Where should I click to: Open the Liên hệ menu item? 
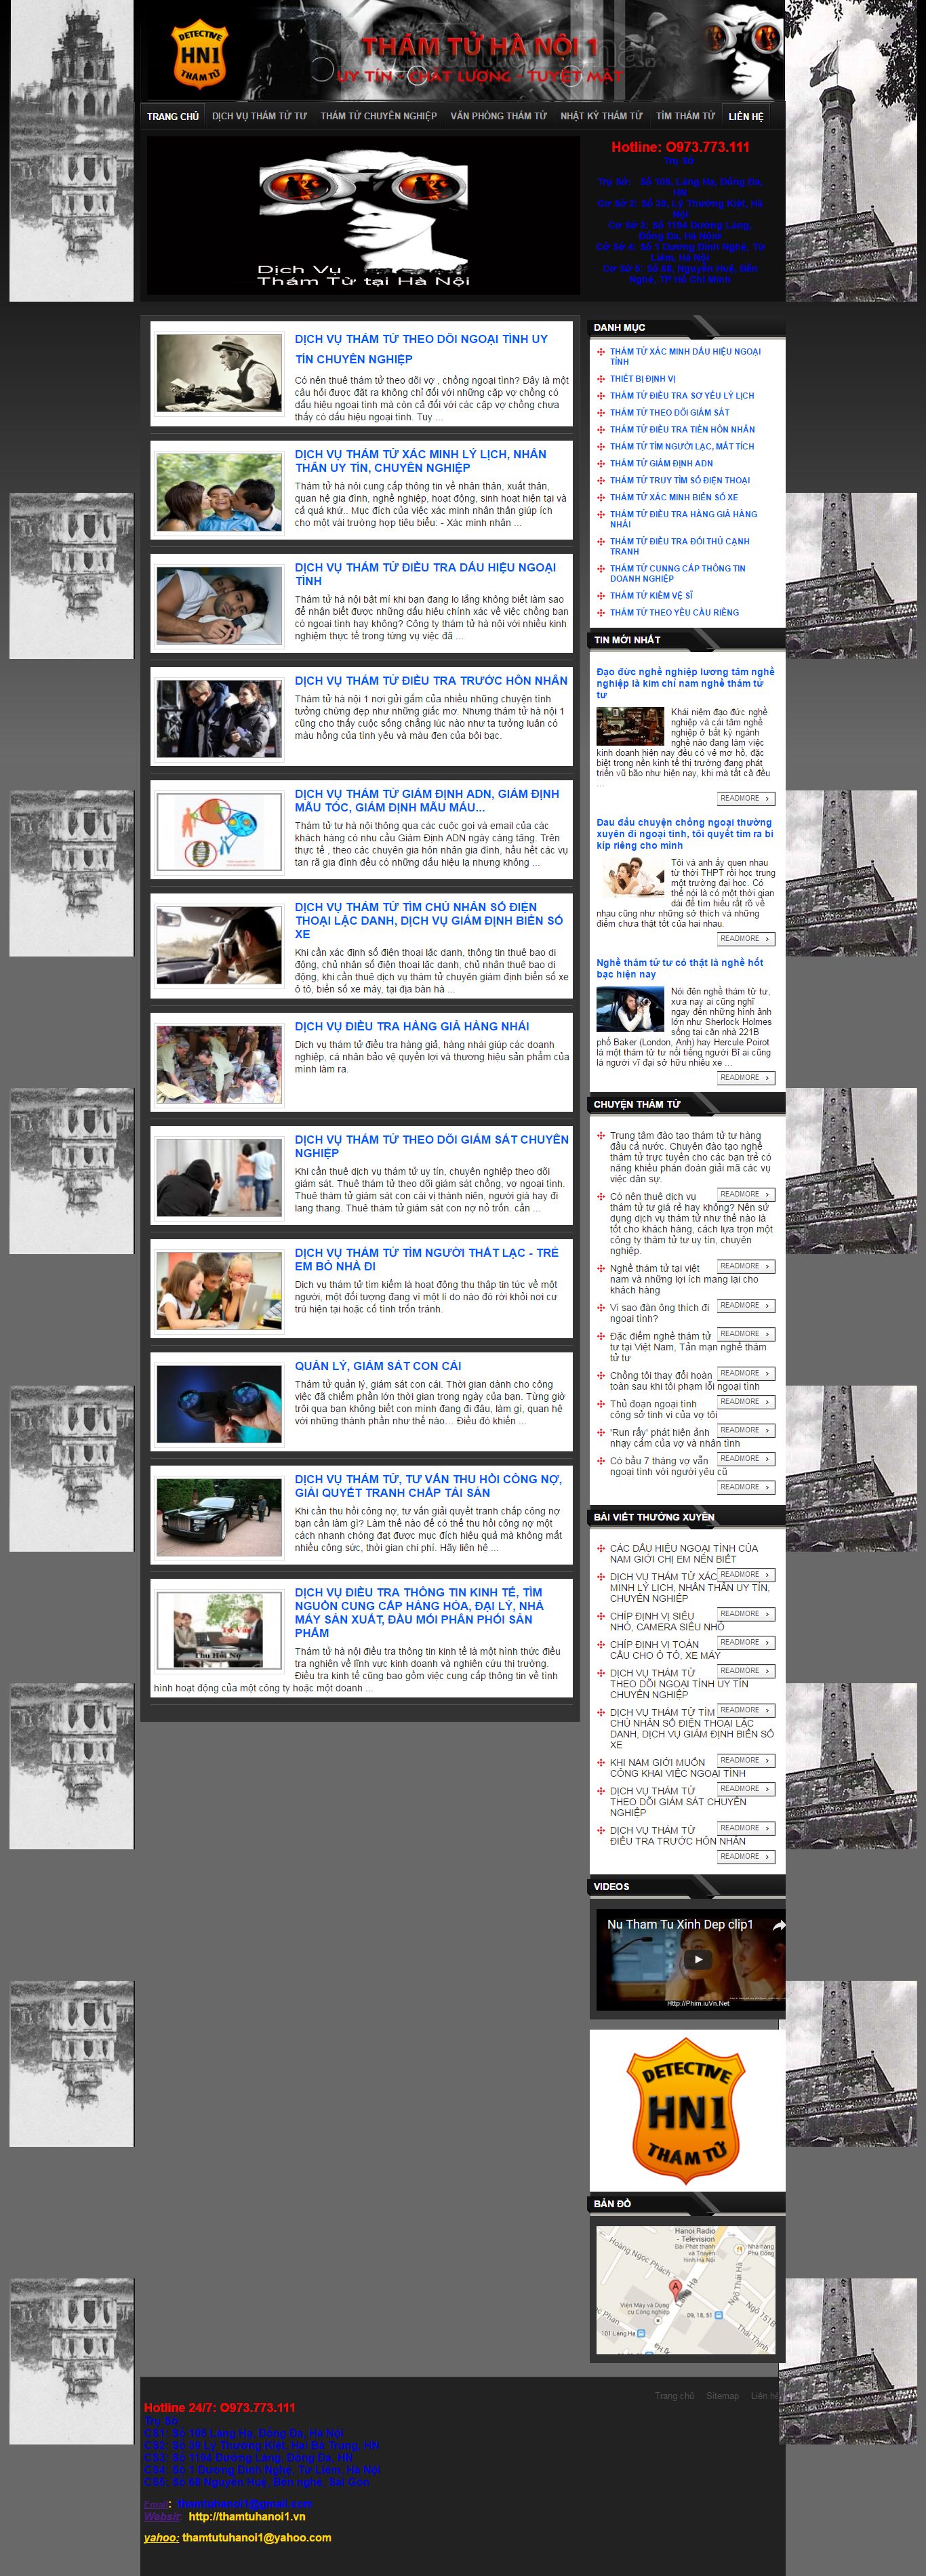point(745,117)
